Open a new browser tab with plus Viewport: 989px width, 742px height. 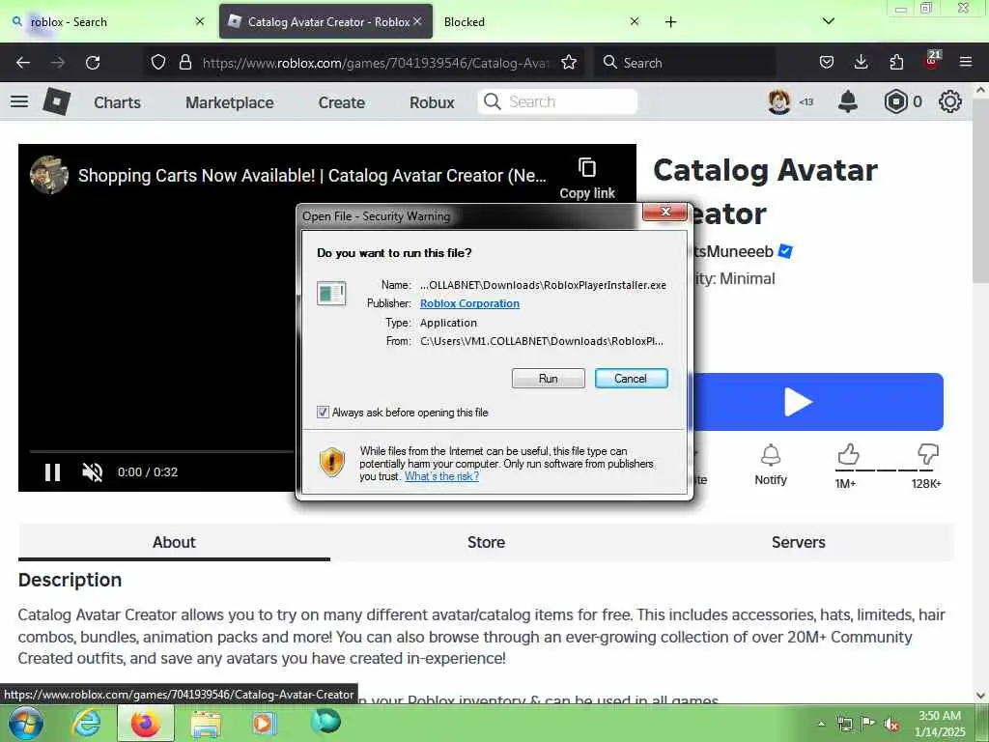coord(670,21)
